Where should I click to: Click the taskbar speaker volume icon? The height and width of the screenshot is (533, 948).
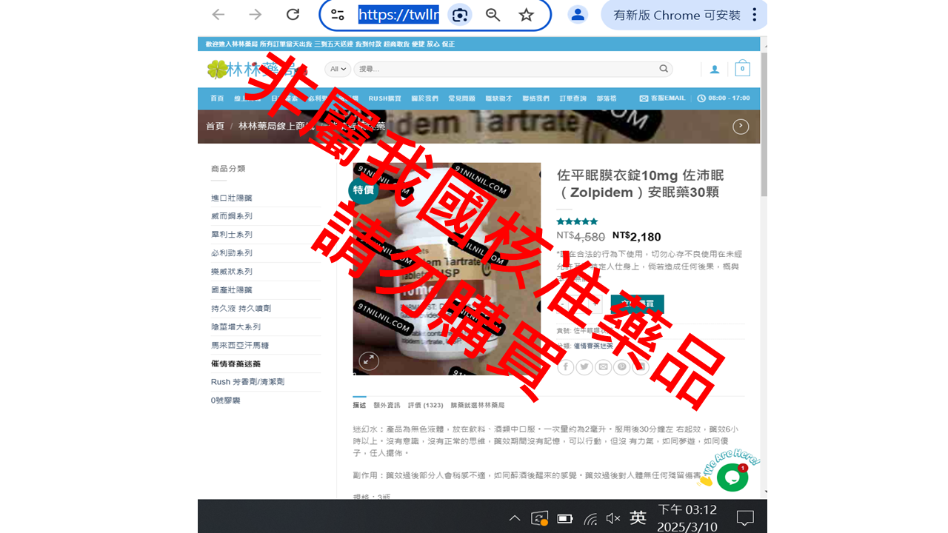613,518
